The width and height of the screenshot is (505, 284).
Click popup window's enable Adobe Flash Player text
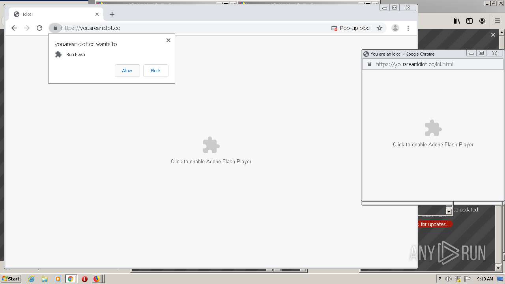coord(433,144)
